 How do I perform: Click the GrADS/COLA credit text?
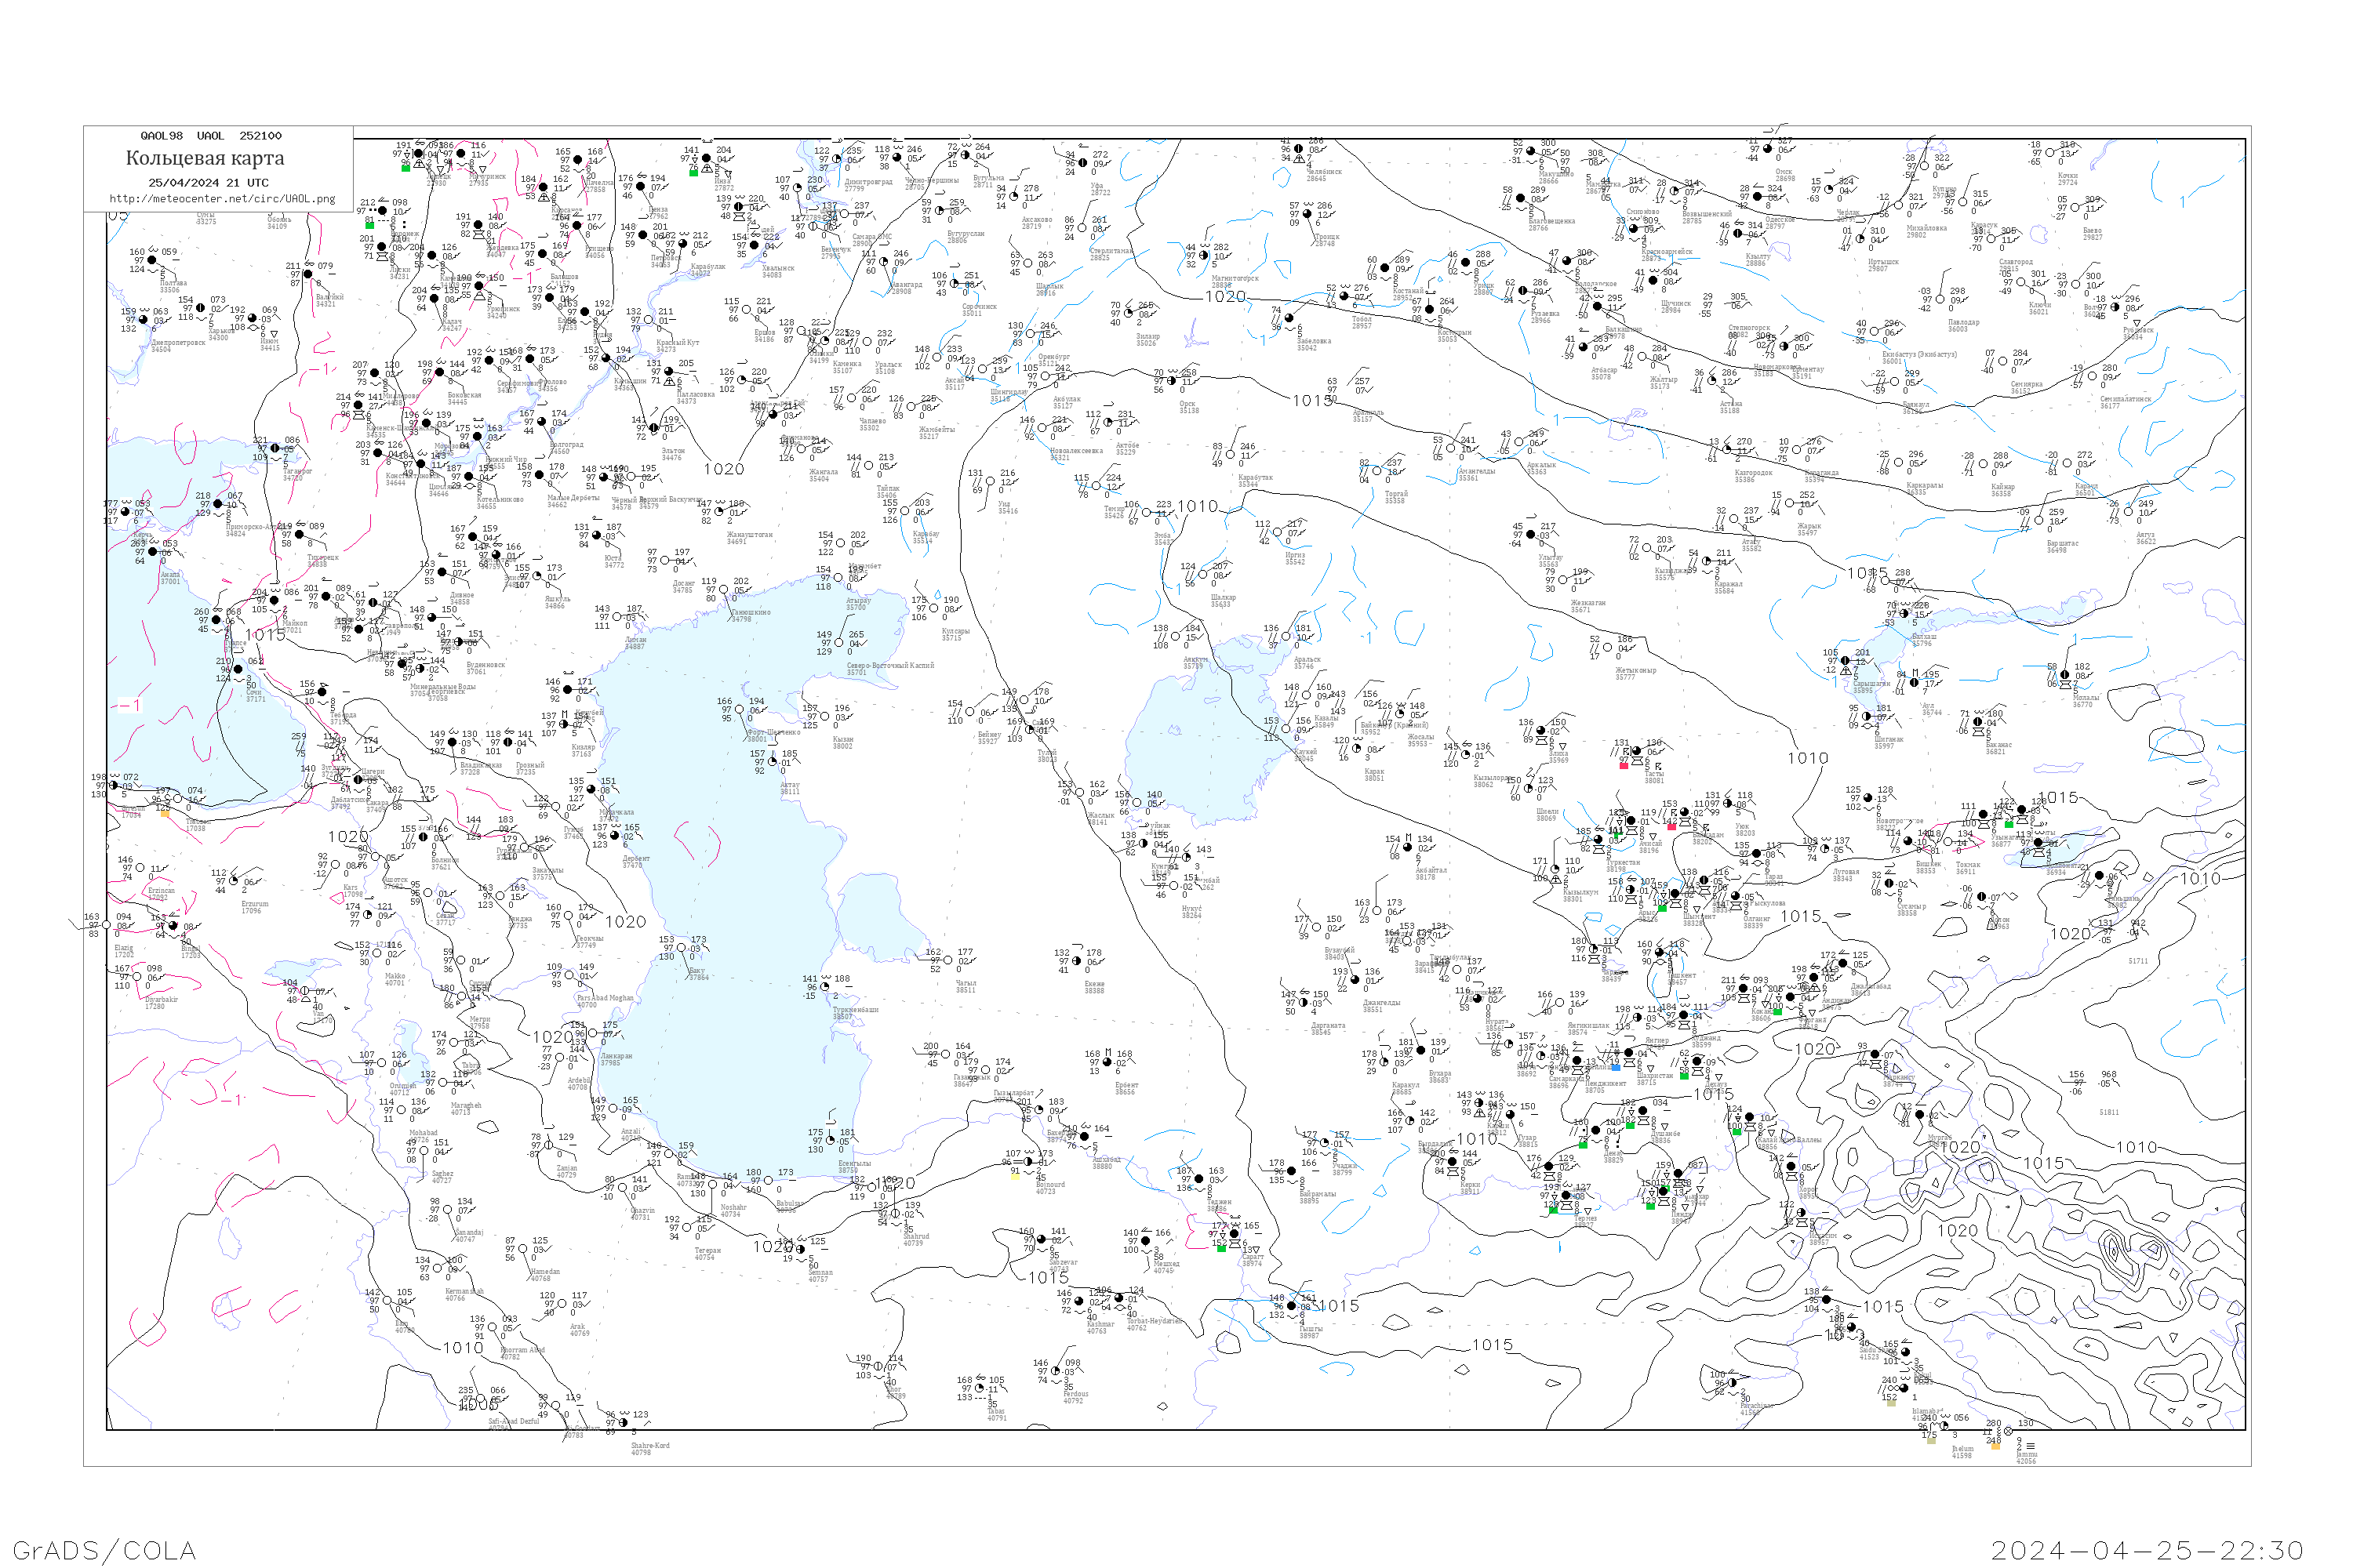(104, 1550)
